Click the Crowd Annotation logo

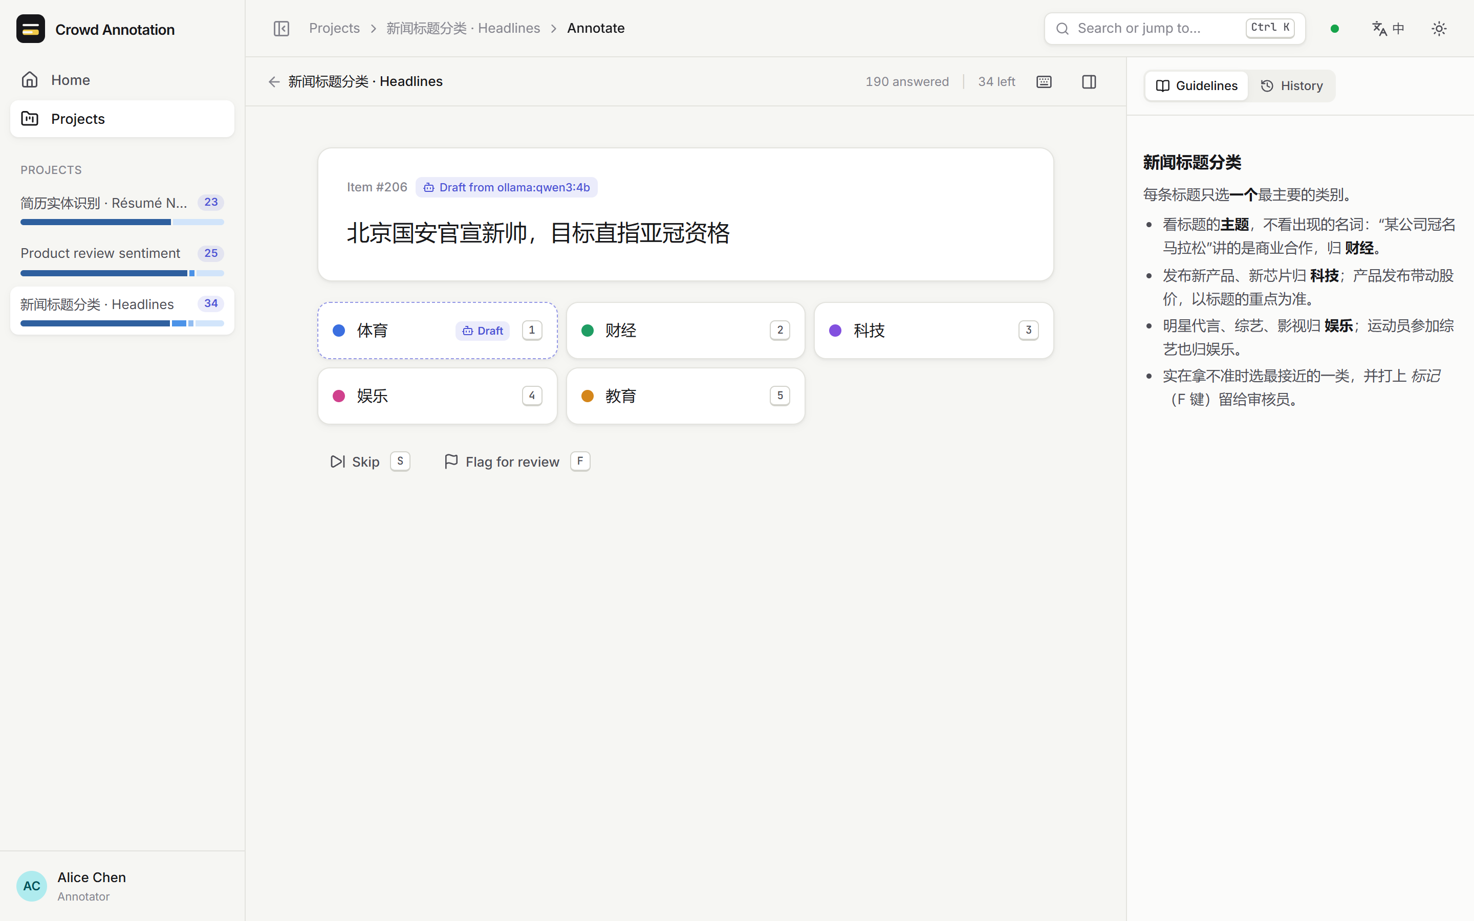coord(31,29)
